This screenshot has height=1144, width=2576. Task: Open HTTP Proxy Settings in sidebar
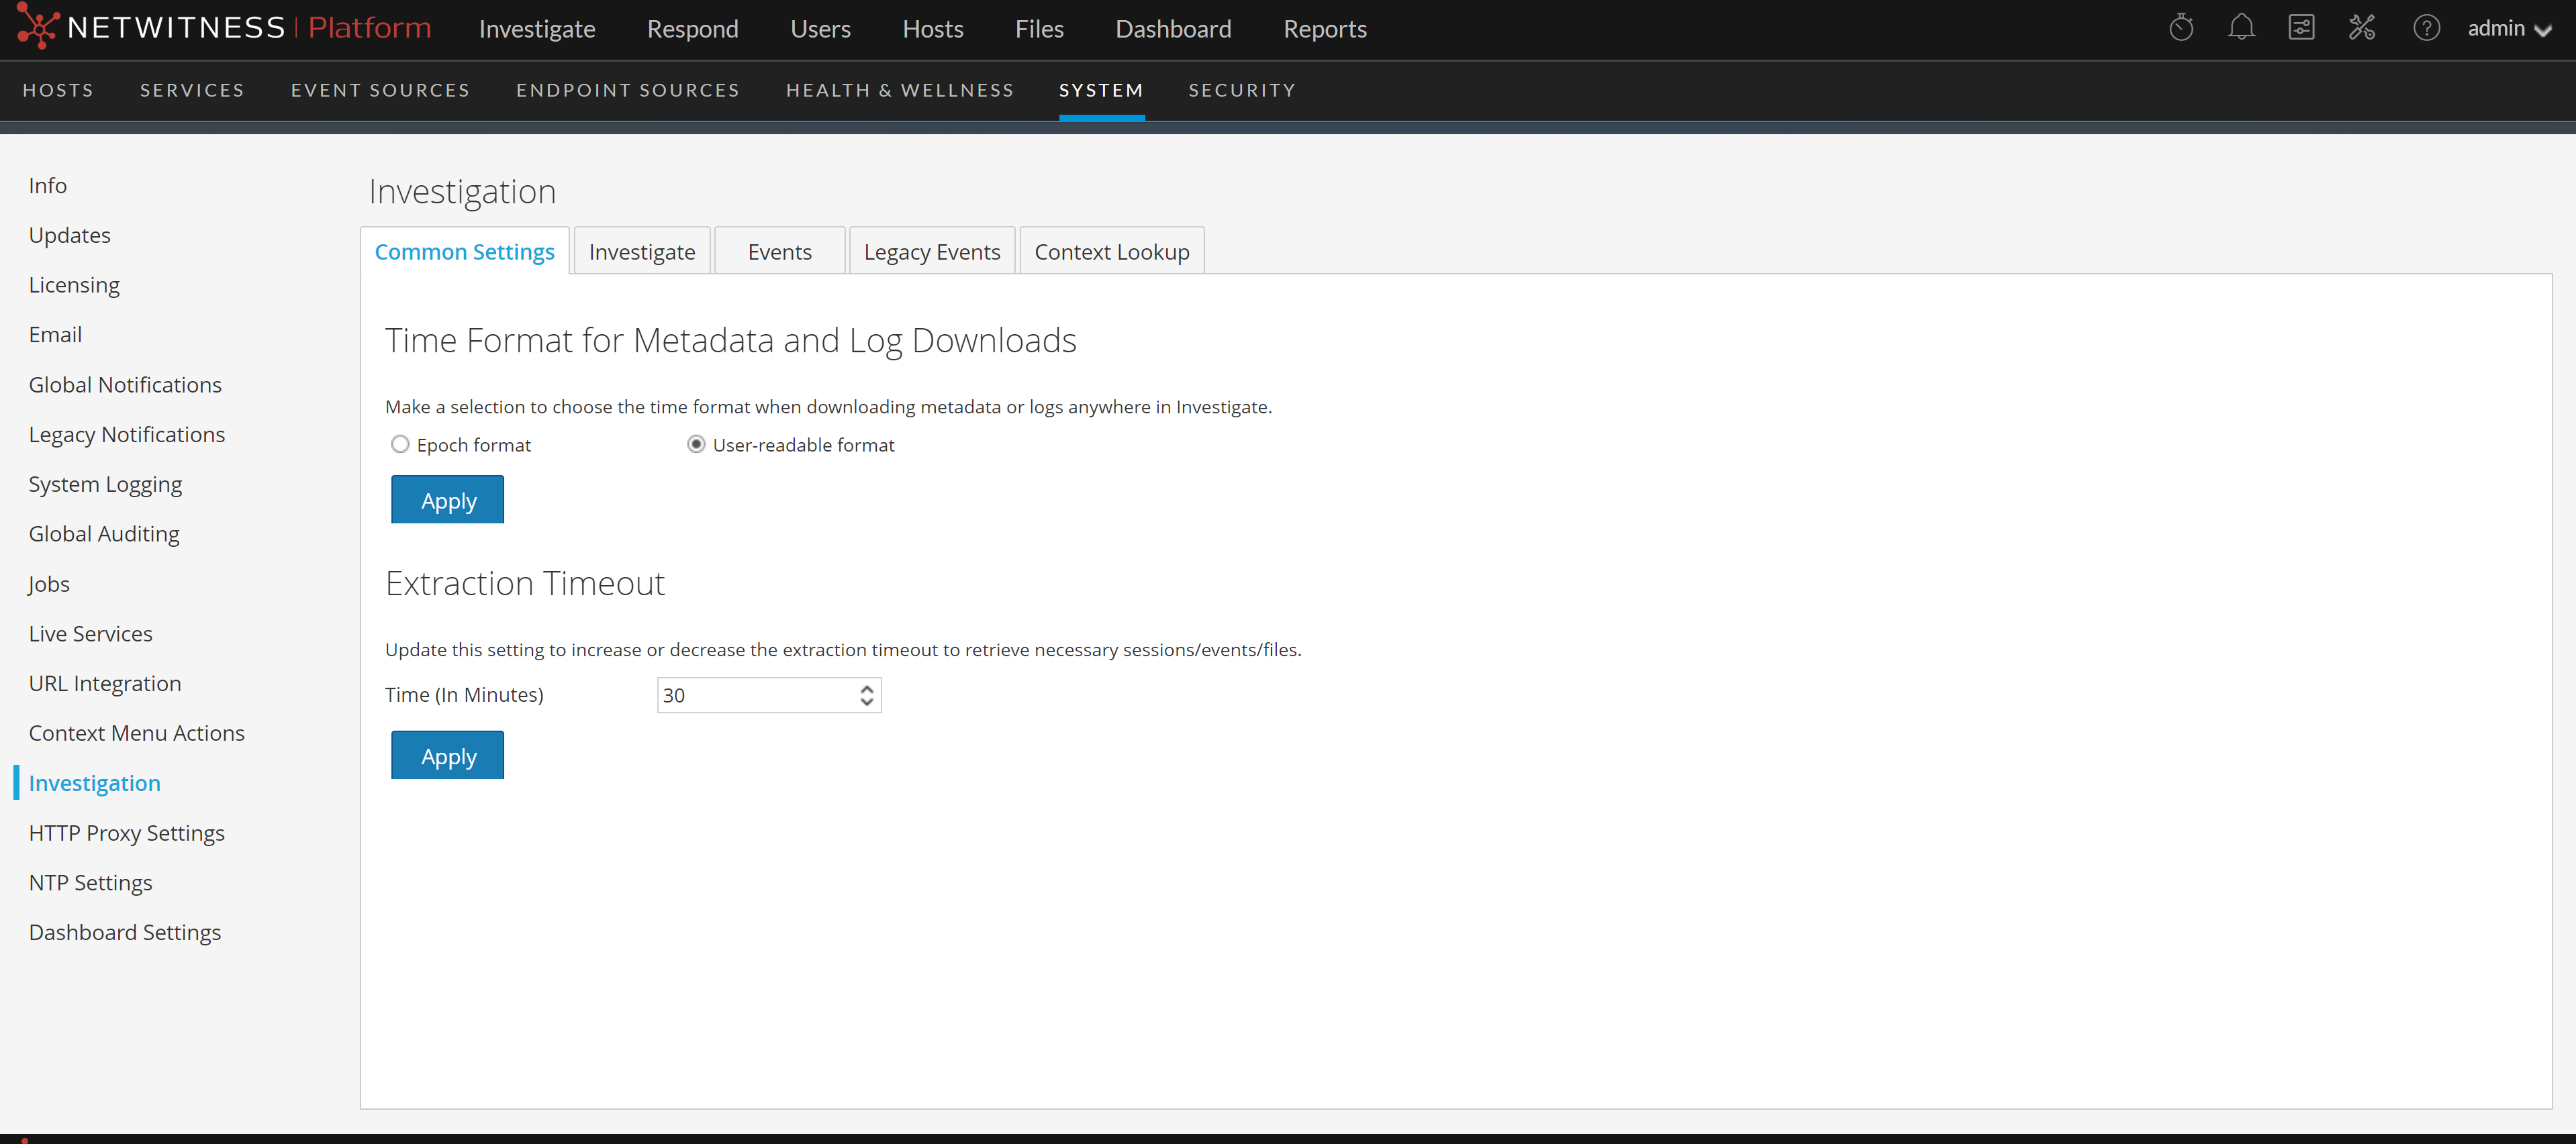126,833
